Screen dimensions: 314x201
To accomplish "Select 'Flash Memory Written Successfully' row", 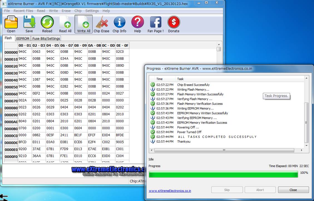I will tap(226, 94).
